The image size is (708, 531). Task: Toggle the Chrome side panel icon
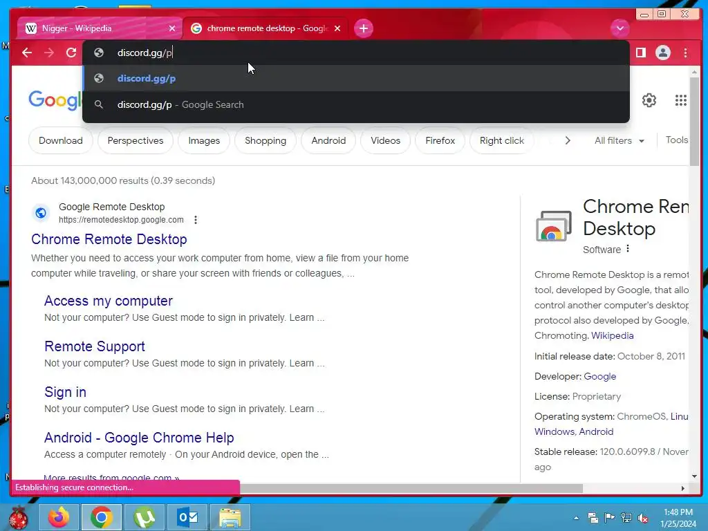(641, 53)
